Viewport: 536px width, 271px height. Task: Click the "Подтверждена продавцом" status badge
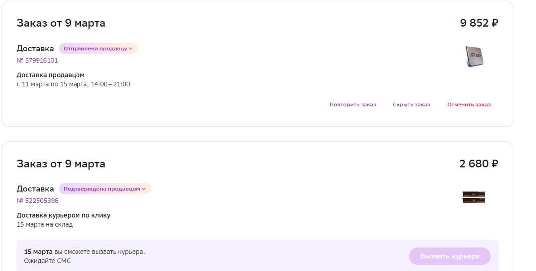pyautogui.click(x=101, y=189)
